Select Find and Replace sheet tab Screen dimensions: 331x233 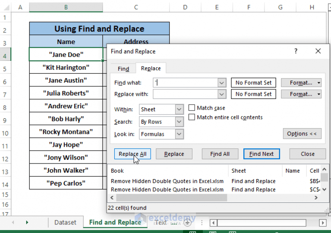tap(115, 222)
